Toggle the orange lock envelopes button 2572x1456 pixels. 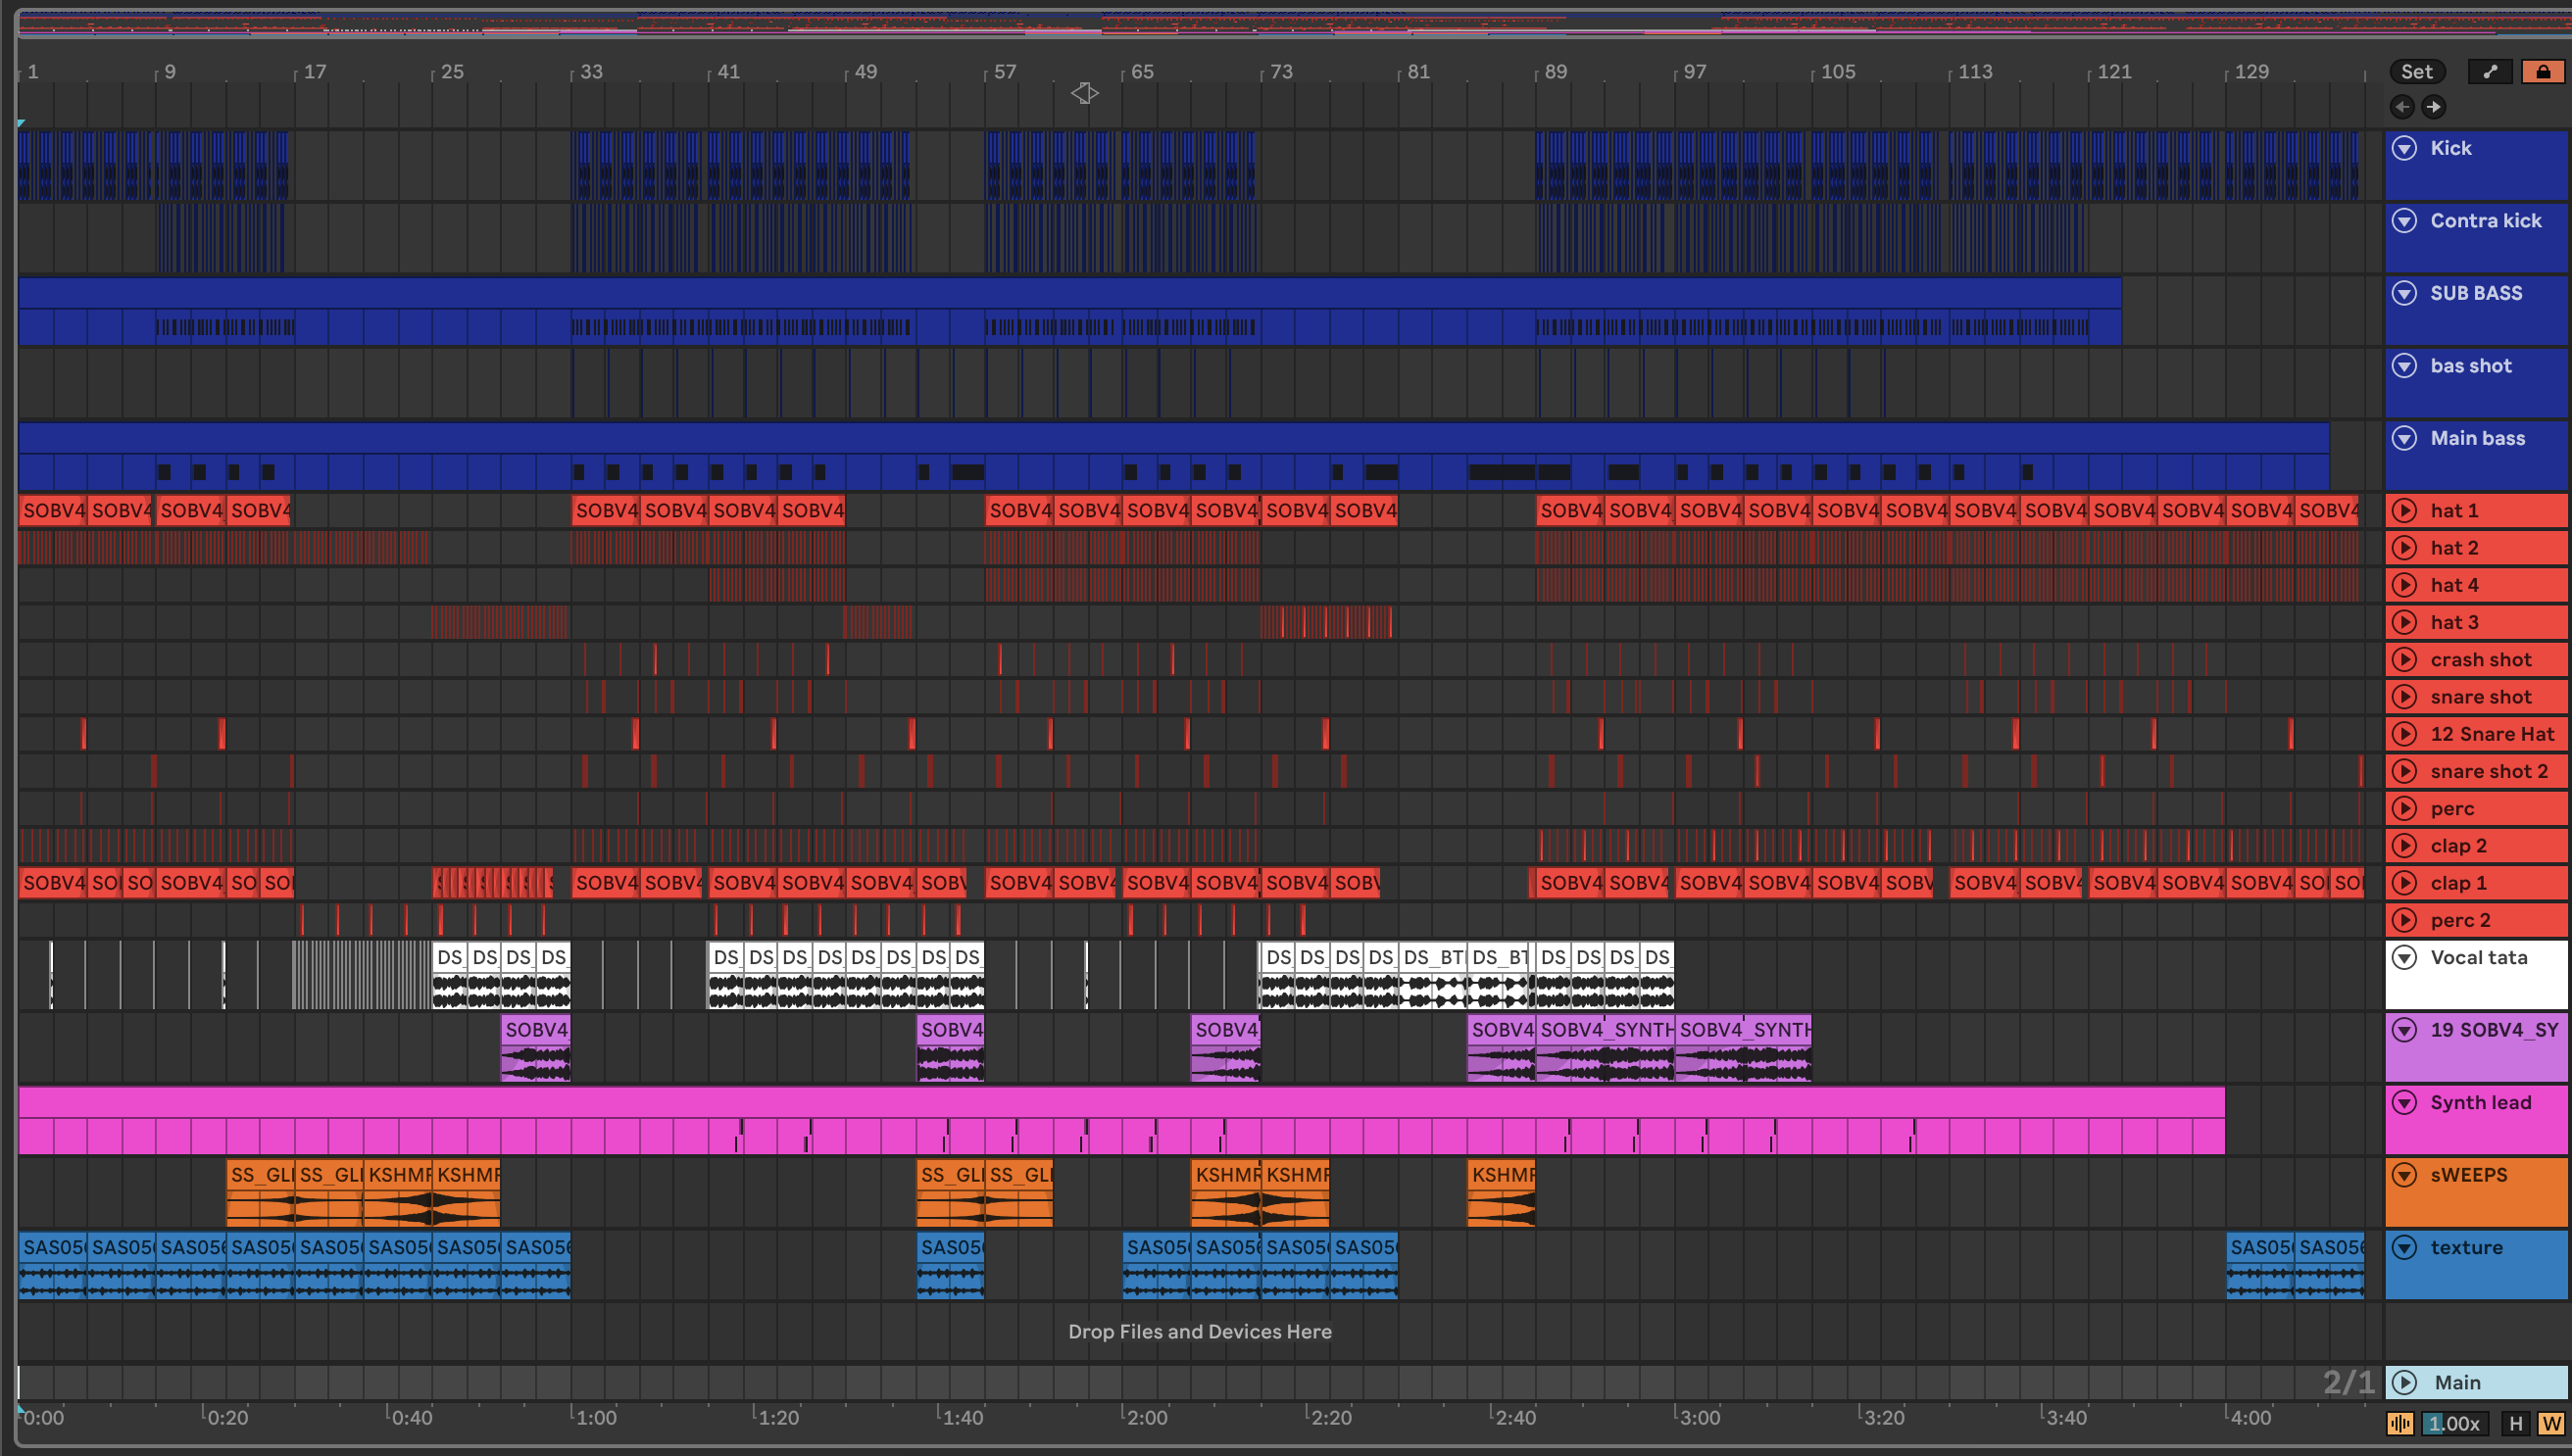2542,72
